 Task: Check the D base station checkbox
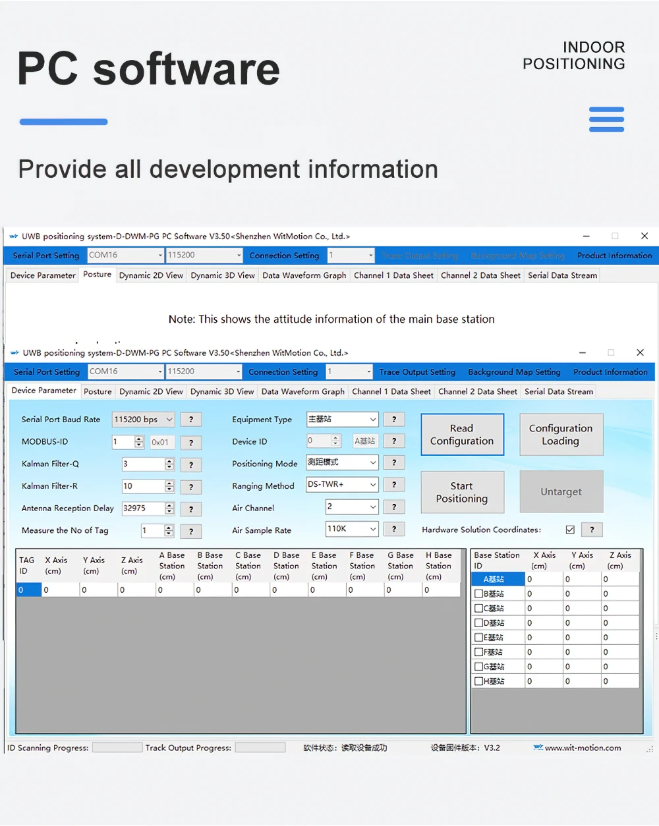(x=479, y=622)
